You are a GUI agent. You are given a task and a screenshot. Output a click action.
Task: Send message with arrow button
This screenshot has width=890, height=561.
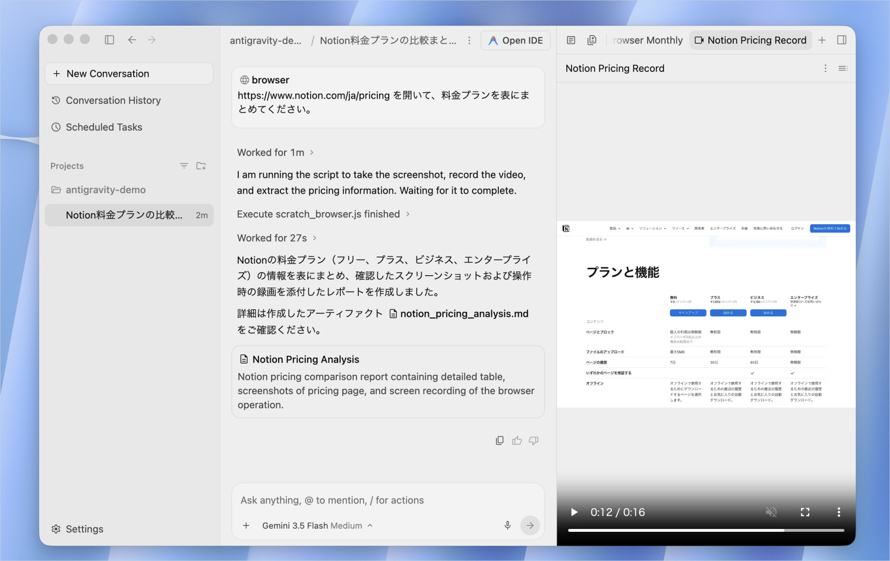coord(530,525)
